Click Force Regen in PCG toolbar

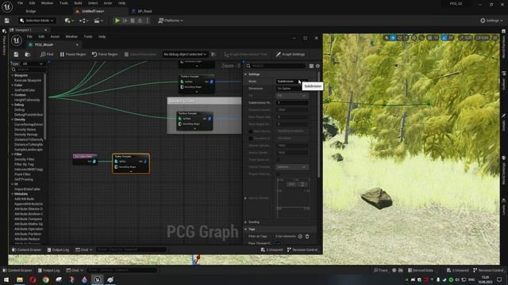[105, 55]
